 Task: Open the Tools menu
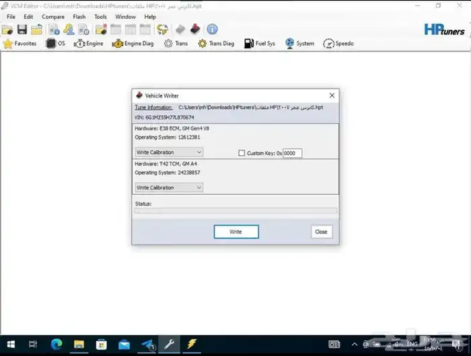point(100,17)
